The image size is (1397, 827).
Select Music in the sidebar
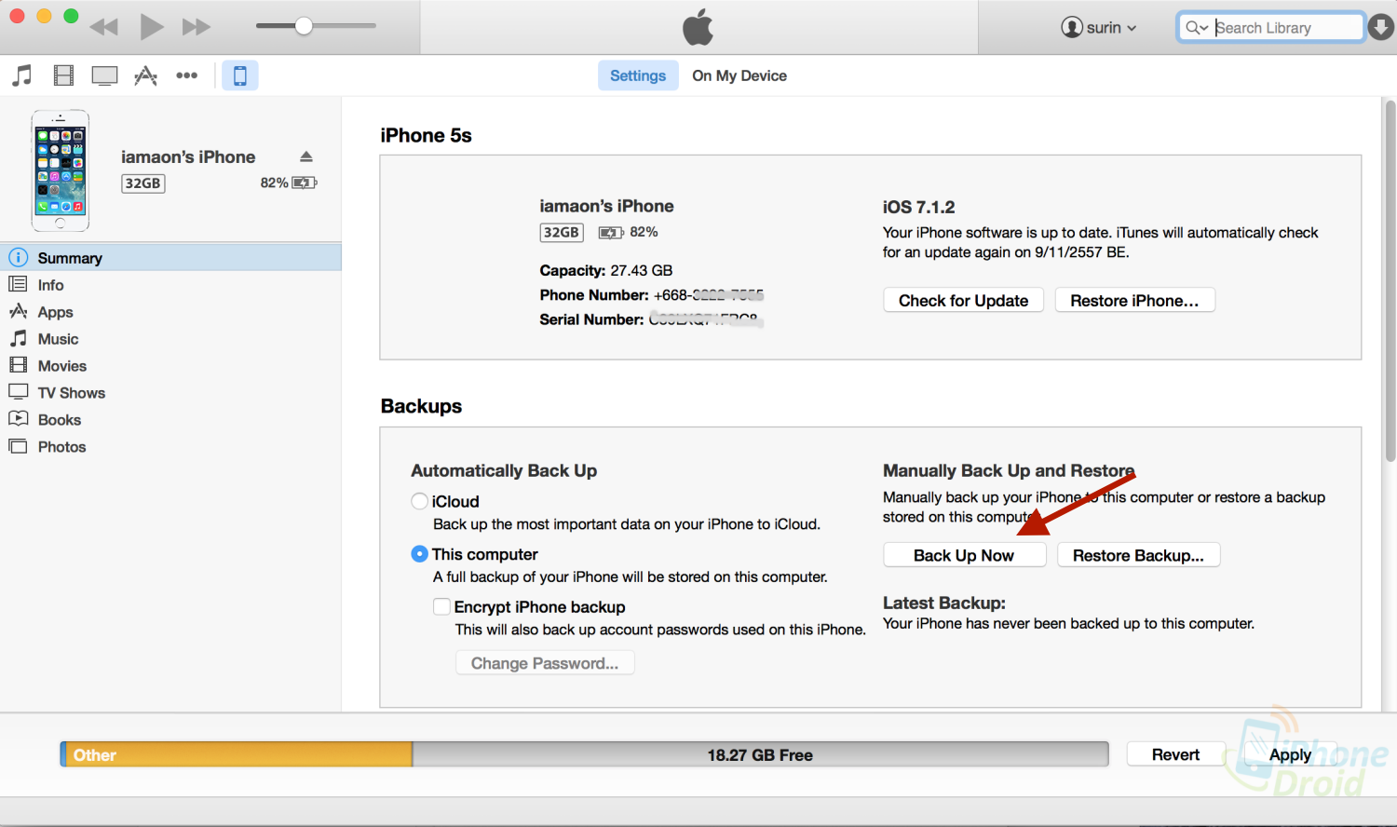[170, 339]
